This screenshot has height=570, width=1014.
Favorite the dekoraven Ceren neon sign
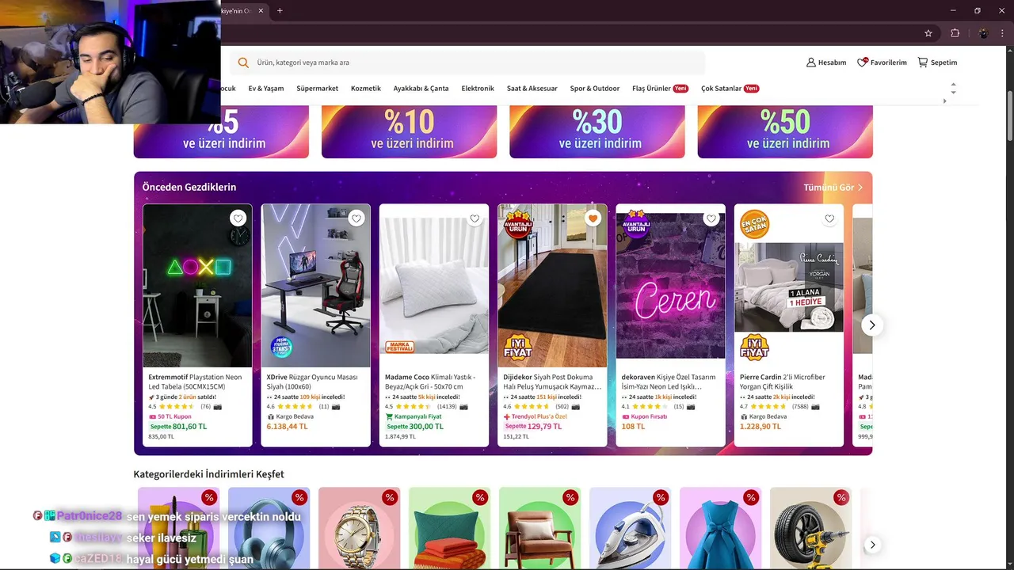pyautogui.click(x=711, y=218)
